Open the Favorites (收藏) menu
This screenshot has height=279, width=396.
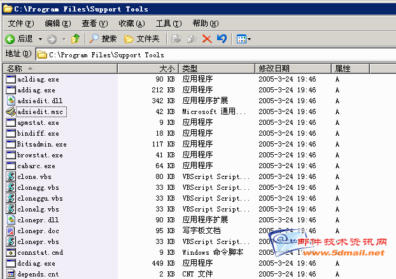[x=131, y=24]
